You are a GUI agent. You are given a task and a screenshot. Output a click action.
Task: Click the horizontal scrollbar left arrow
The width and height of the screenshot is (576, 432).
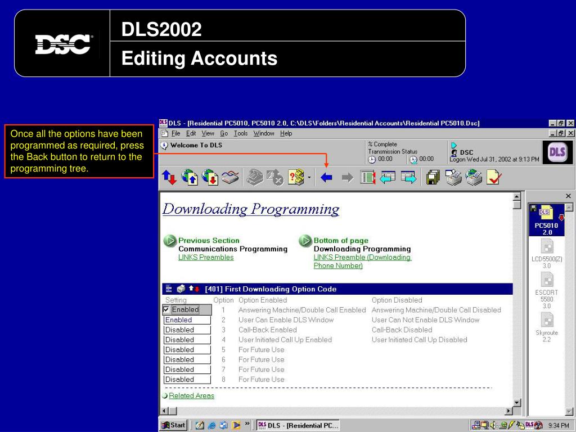(164, 411)
